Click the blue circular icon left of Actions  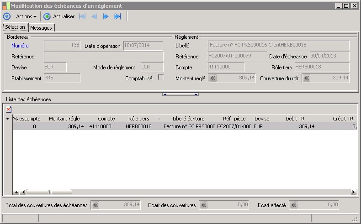6,16
